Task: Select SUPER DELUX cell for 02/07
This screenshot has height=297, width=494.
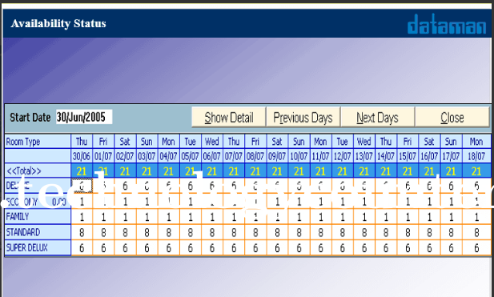Action: click(125, 248)
